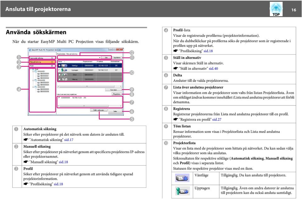
Task: Click the magnifier icon in the Söker list row
Action: [x=63, y=75]
